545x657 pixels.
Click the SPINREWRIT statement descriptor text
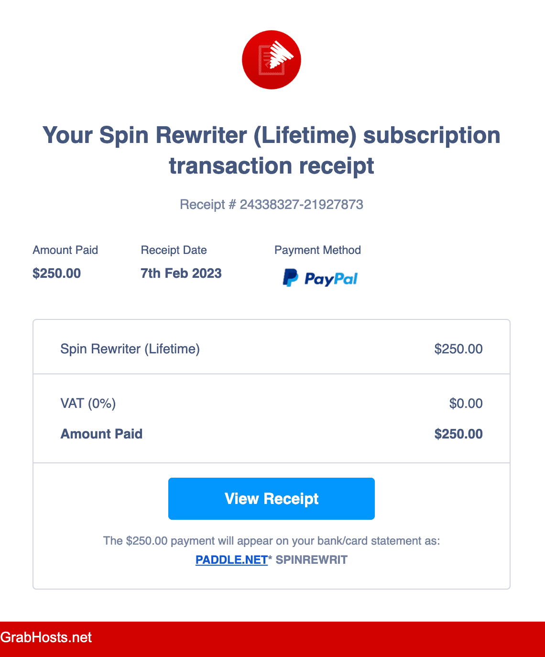tap(311, 559)
